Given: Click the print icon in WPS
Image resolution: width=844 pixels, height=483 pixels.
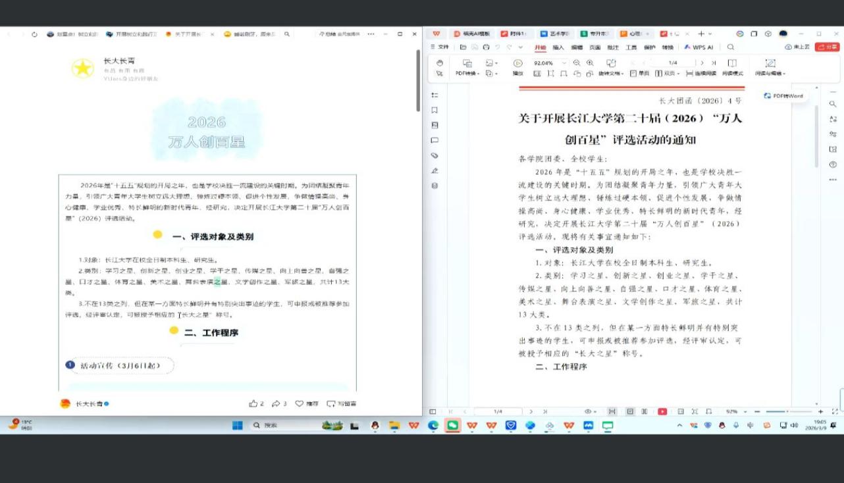Looking at the screenshot, I should coord(486,47).
